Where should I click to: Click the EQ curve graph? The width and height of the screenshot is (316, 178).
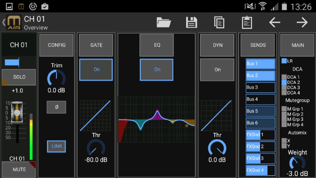point(157,119)
